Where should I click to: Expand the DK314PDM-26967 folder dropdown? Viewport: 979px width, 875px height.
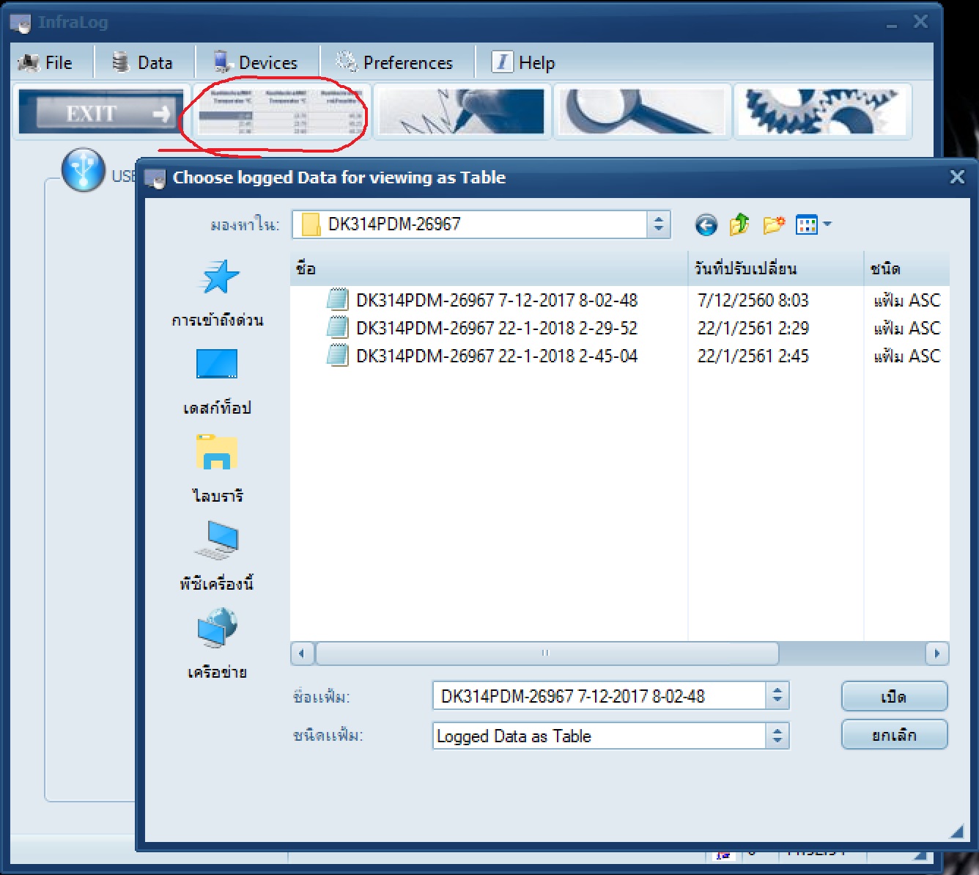tap(658, 224)
